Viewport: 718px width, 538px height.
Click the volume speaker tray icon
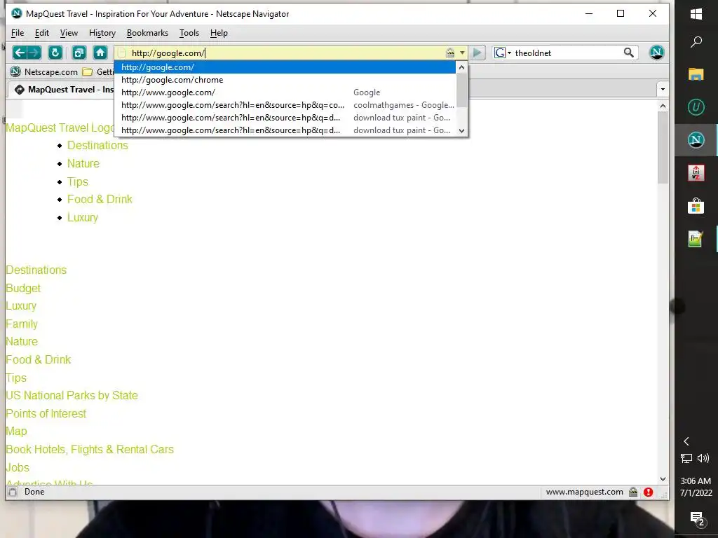click(703, 458)
